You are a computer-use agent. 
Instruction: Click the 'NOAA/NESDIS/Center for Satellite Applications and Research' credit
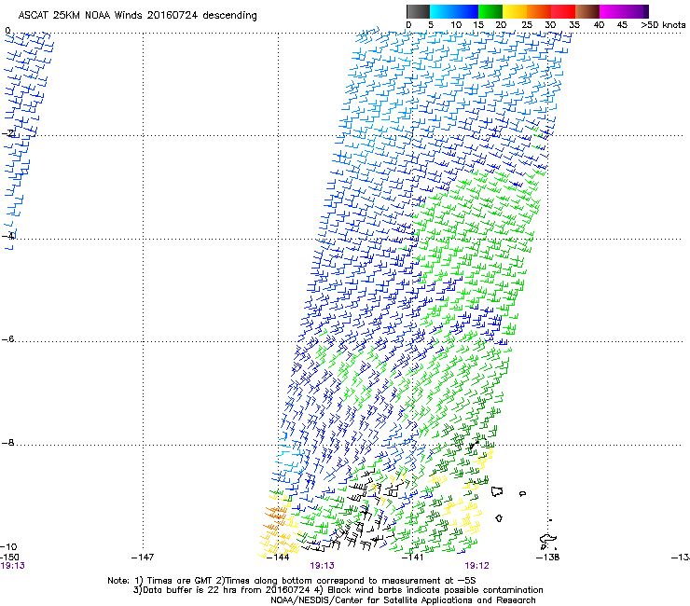[x=403, y=600]
